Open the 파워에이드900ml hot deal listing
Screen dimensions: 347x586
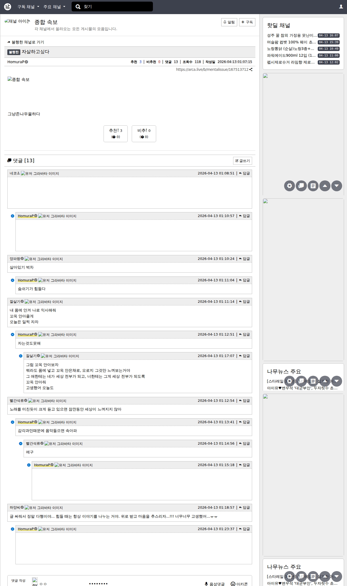pyautogui.click(x=291, y=55)
